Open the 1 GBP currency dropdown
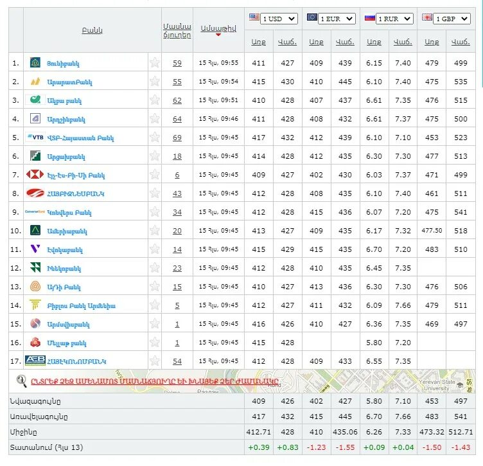The image size is (483, 466). coord(452,19)
